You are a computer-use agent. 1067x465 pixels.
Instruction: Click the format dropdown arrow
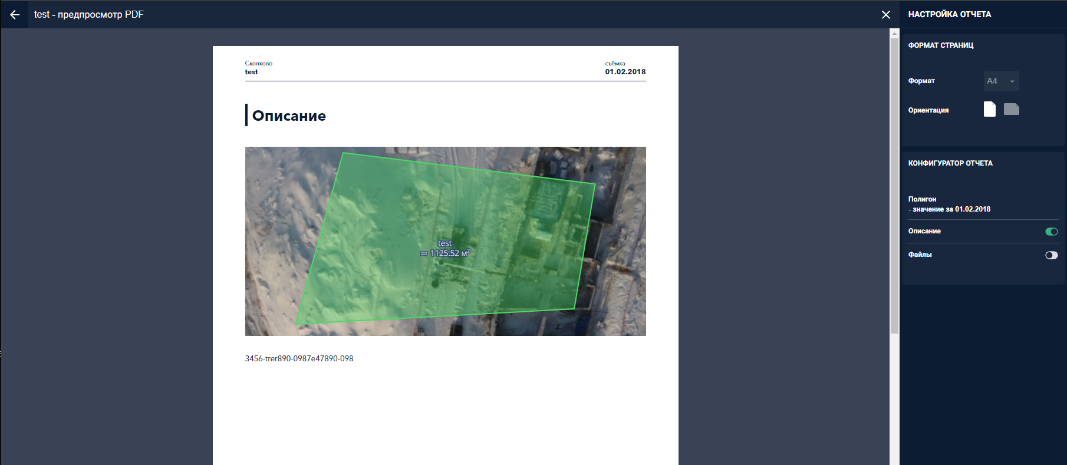click(1012, 81)
